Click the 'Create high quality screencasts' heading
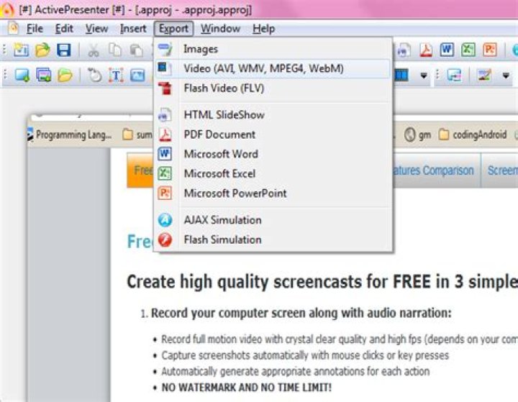Viewport: 518px width, 402px height. click(322, 282)
